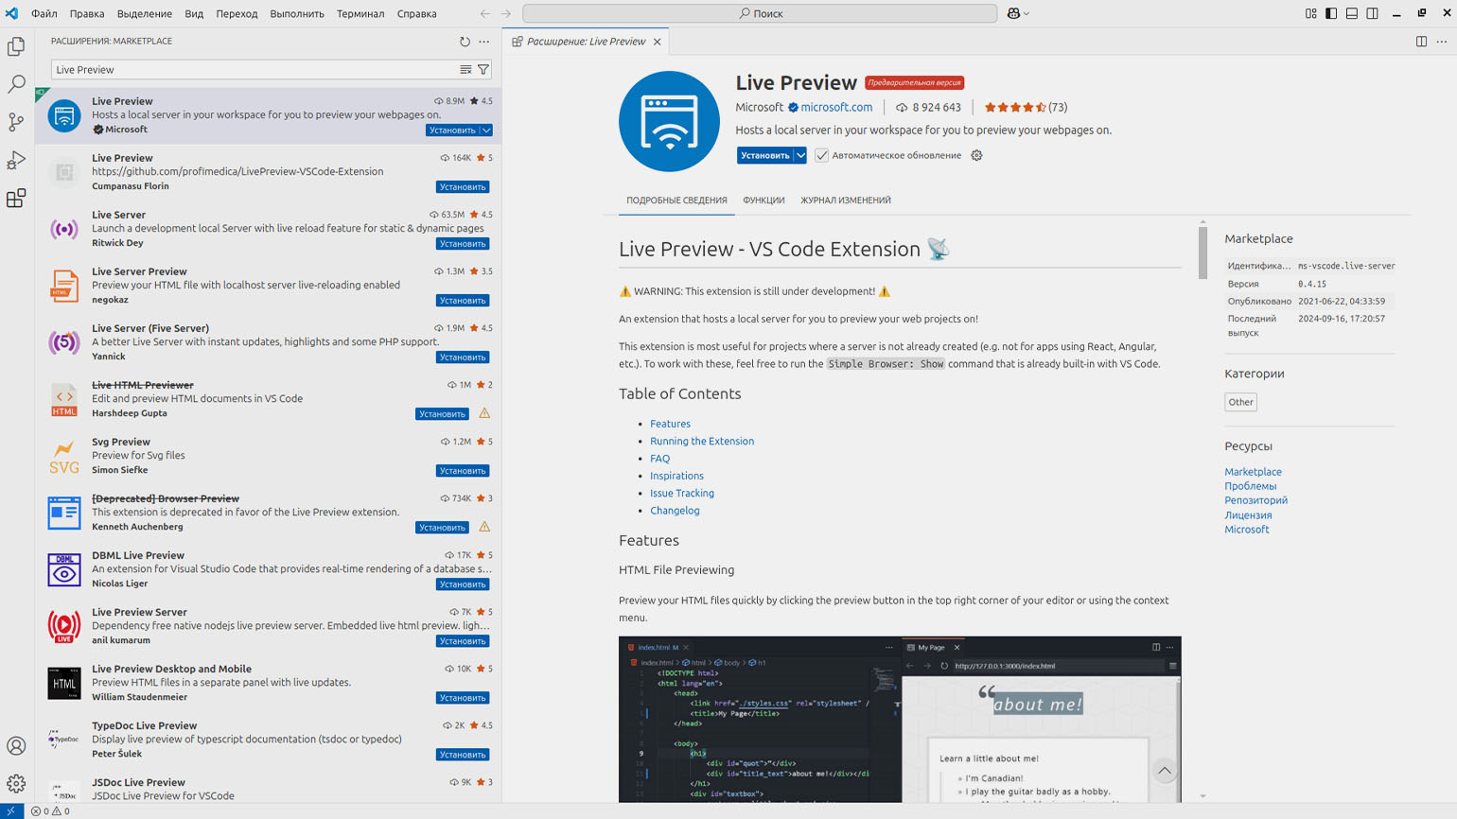The width and height of the screenshot is (1457, 819).
Task: Open Source Control view
Action: coord(16,122)
